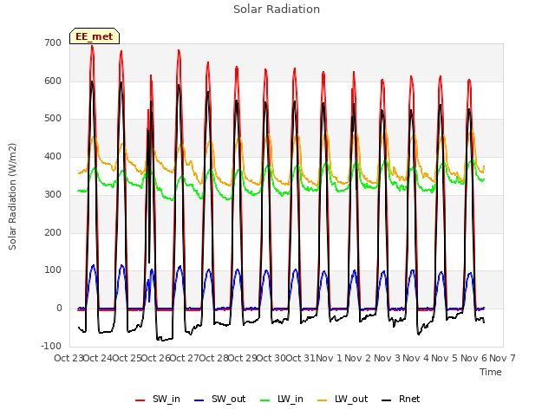Image resolution: width=555 pixels, height=416 pixels.
Task: Click the -100 y-axis tick label
Action: point(51,346)
